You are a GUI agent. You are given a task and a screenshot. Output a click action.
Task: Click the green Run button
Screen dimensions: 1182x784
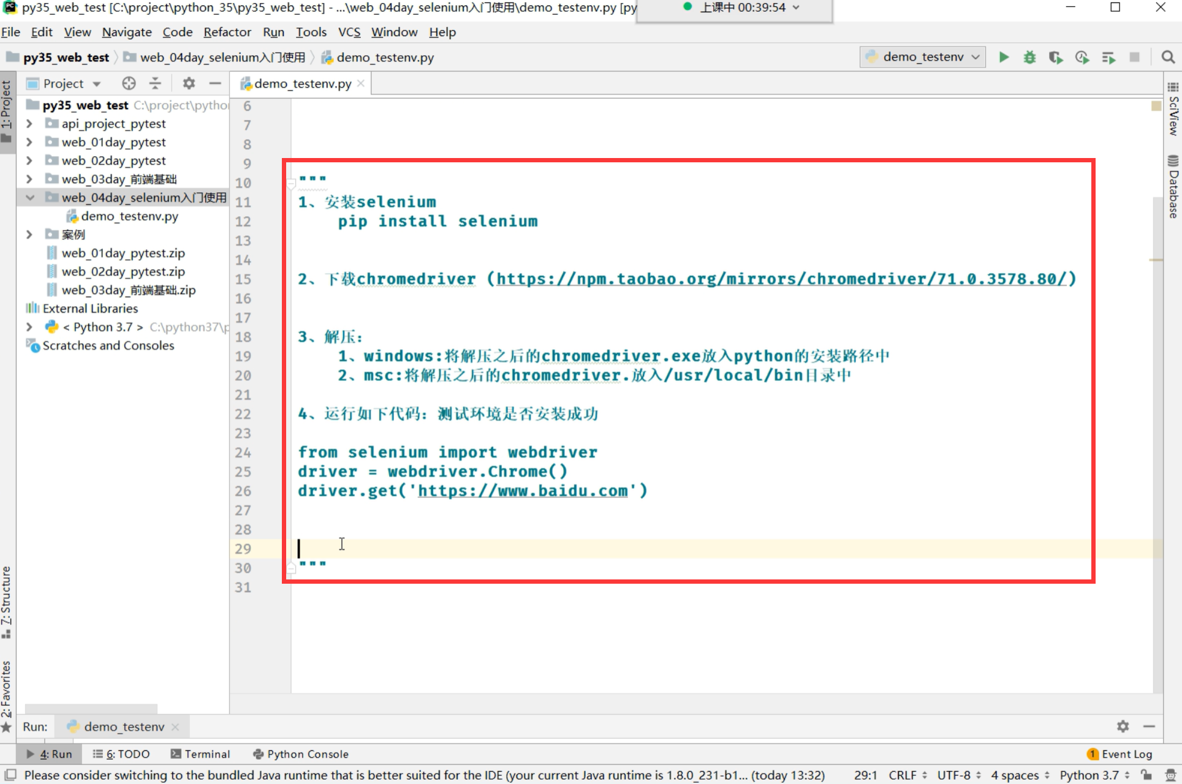coord(1004,58)
